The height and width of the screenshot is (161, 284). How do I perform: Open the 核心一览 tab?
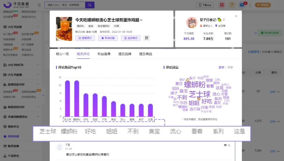point(62,54)
